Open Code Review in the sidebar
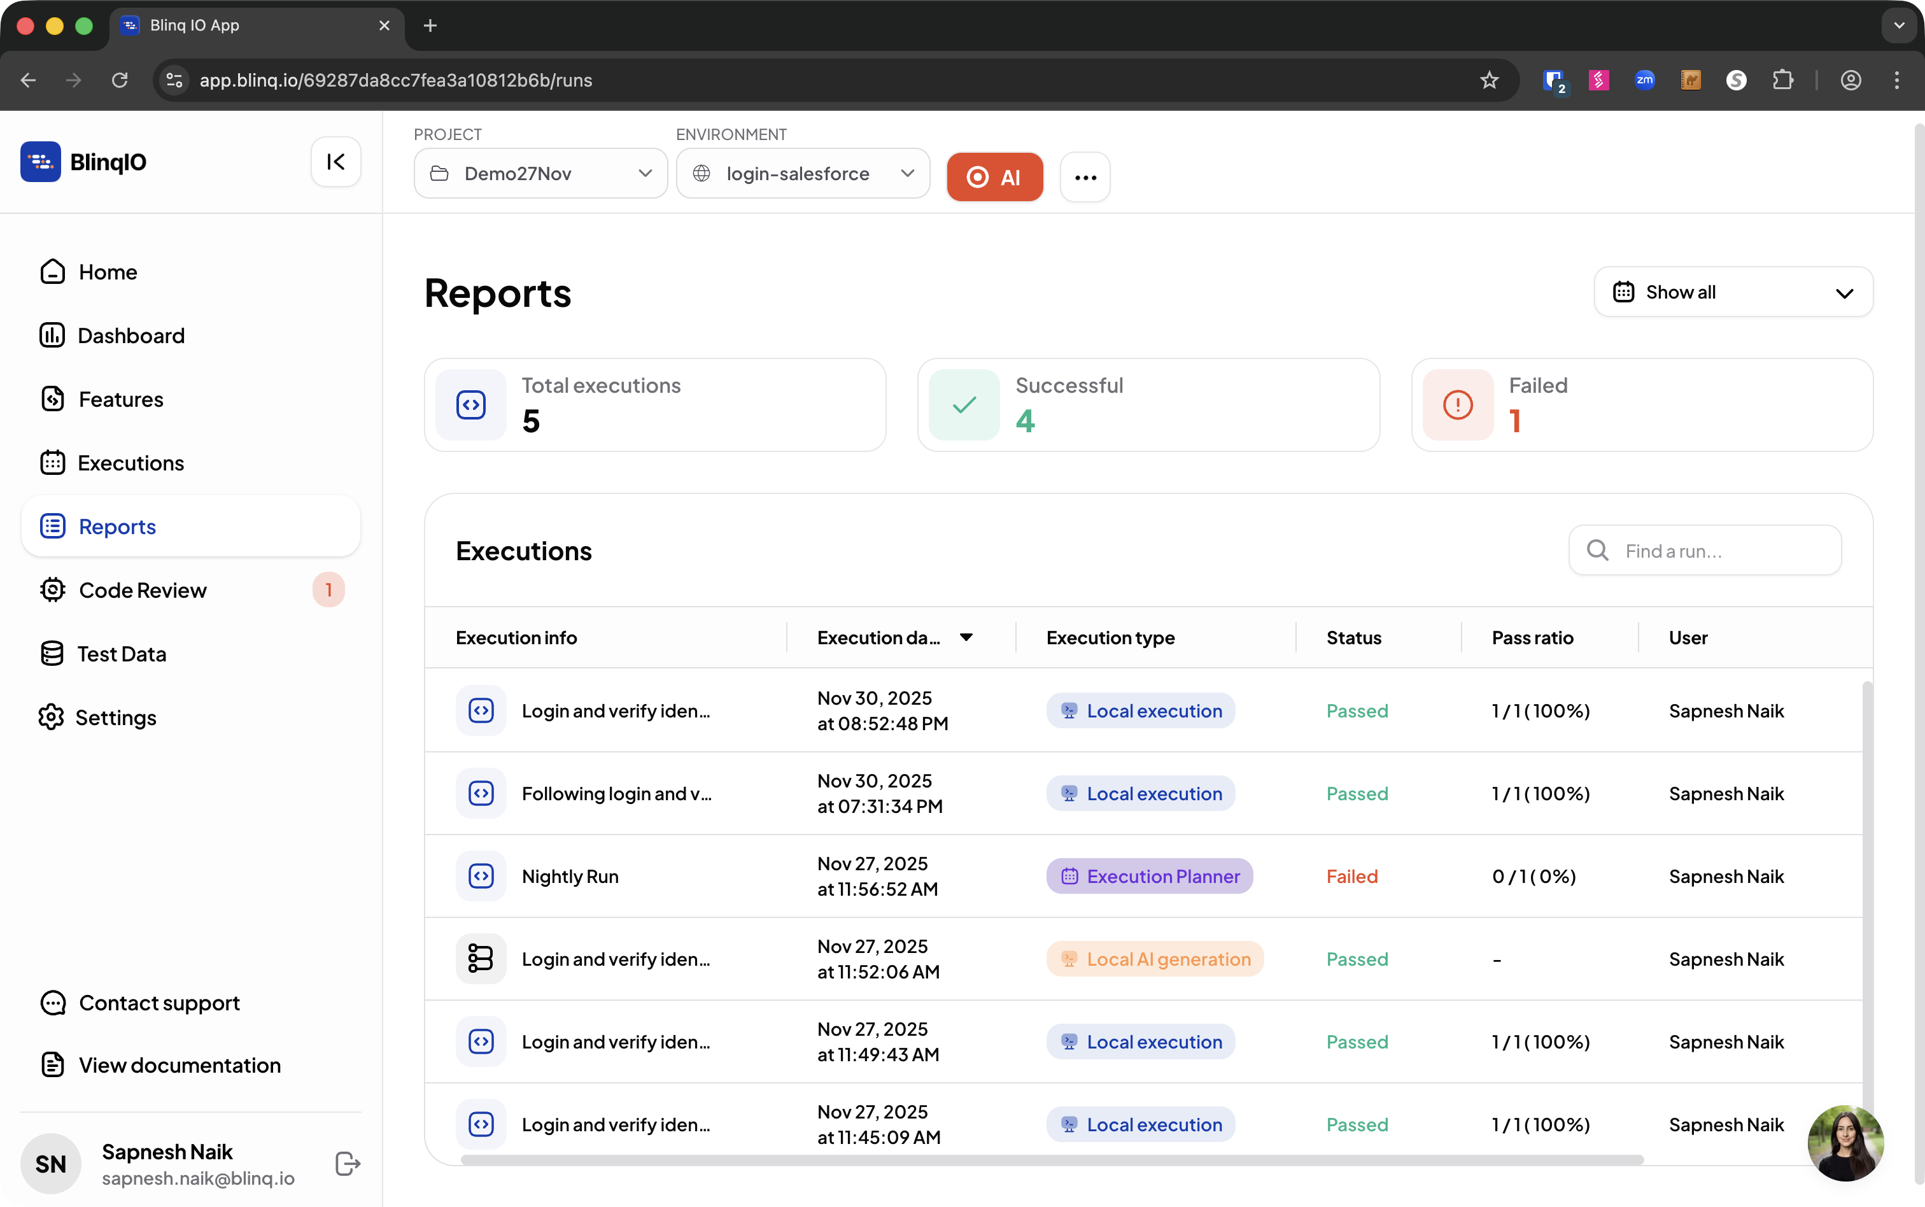The height and width of the screenshot is (1207, 1925). tap(143, 591)
